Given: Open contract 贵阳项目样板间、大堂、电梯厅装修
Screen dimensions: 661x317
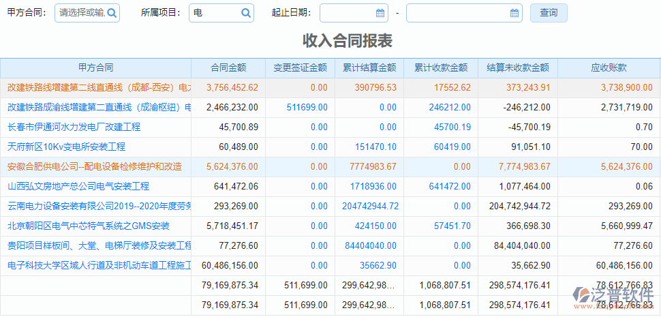Looking at the screenshot, I should [x=99, y=245].
